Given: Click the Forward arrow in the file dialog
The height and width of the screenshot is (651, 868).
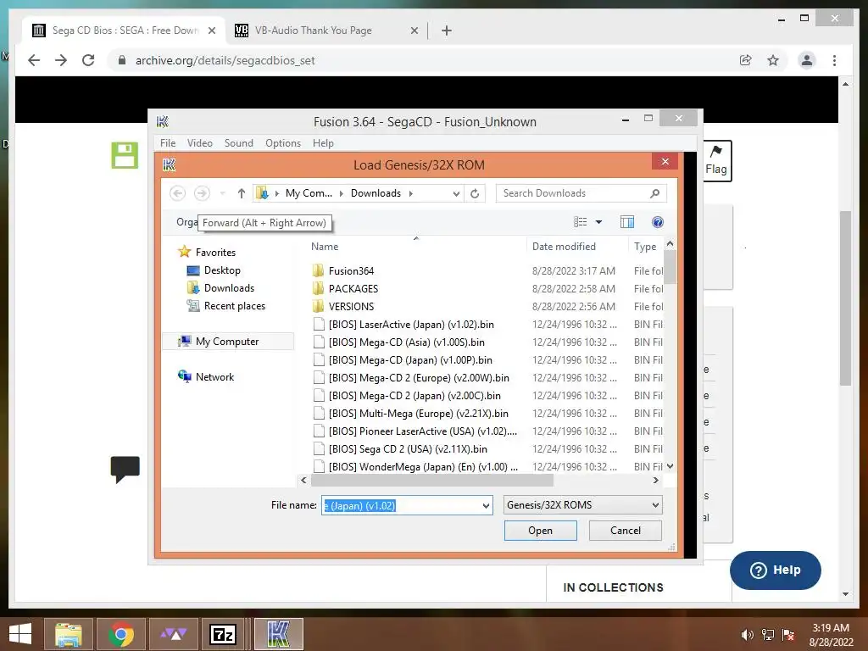Looking at the screenshot, I should tap(202, 193).
